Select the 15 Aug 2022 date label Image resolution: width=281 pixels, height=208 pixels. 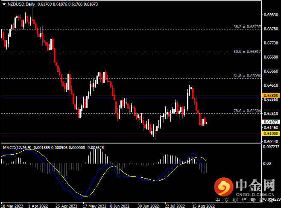click(x=203, y=206)
